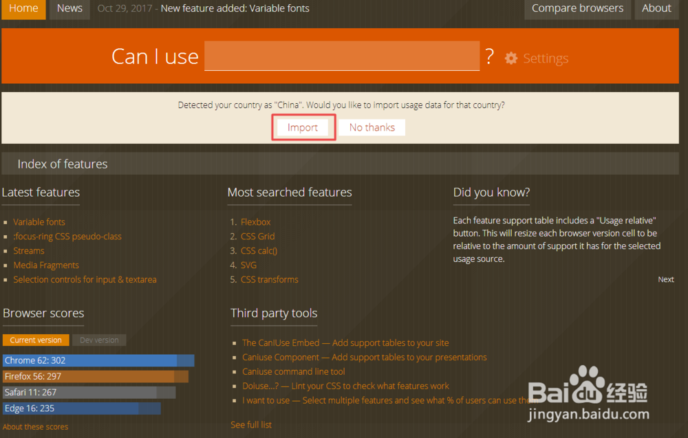688x438 pixels.
Task: Open the Flexbox feature link
Action: point(255,222)
